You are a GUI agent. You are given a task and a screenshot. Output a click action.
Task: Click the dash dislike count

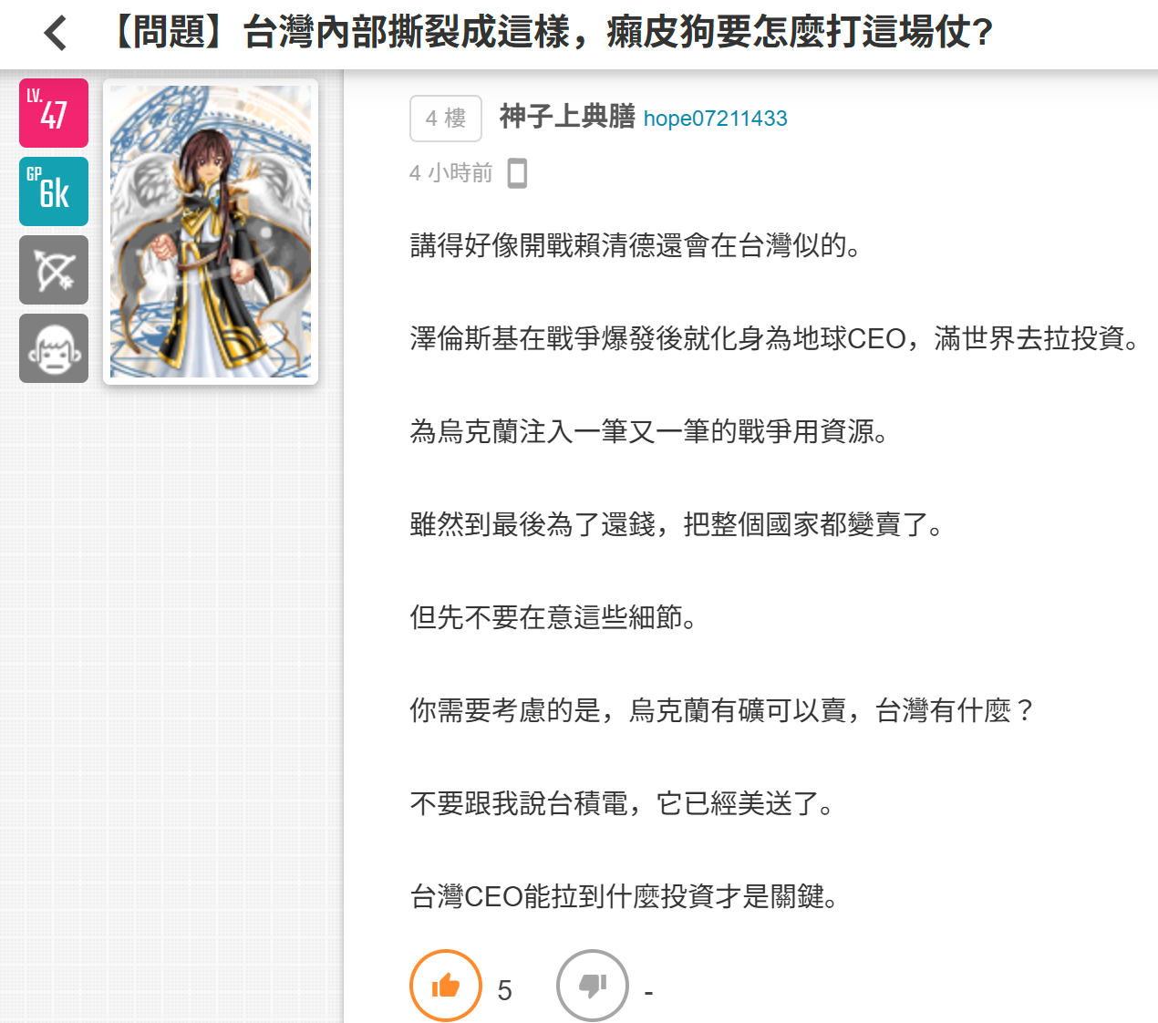(x=648, y=991)
